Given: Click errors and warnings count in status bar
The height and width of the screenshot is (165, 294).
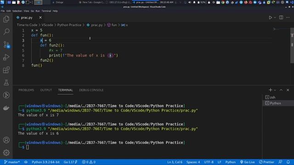Looking at the screenshot, I should [89, 162].
